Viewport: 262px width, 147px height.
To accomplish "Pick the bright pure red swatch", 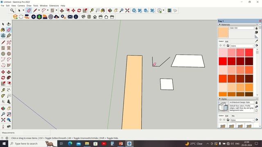I will [223, 61].
